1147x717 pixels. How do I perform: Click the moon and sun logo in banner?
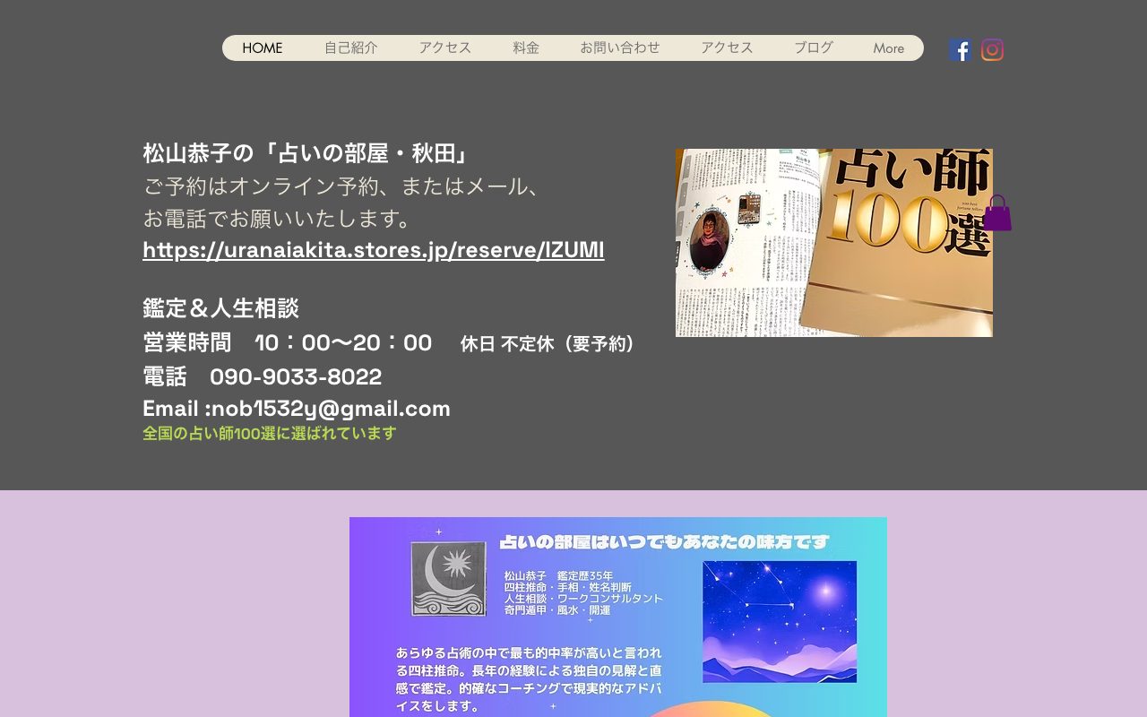(x=448, y=579)
